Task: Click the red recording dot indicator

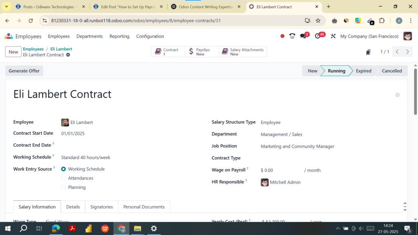Action: 282,36
